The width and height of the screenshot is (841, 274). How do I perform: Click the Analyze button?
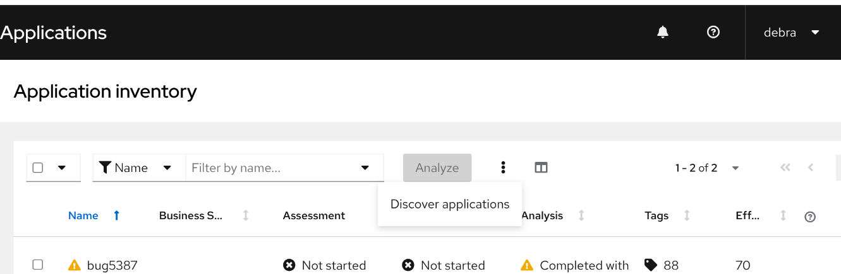point(437,168)
